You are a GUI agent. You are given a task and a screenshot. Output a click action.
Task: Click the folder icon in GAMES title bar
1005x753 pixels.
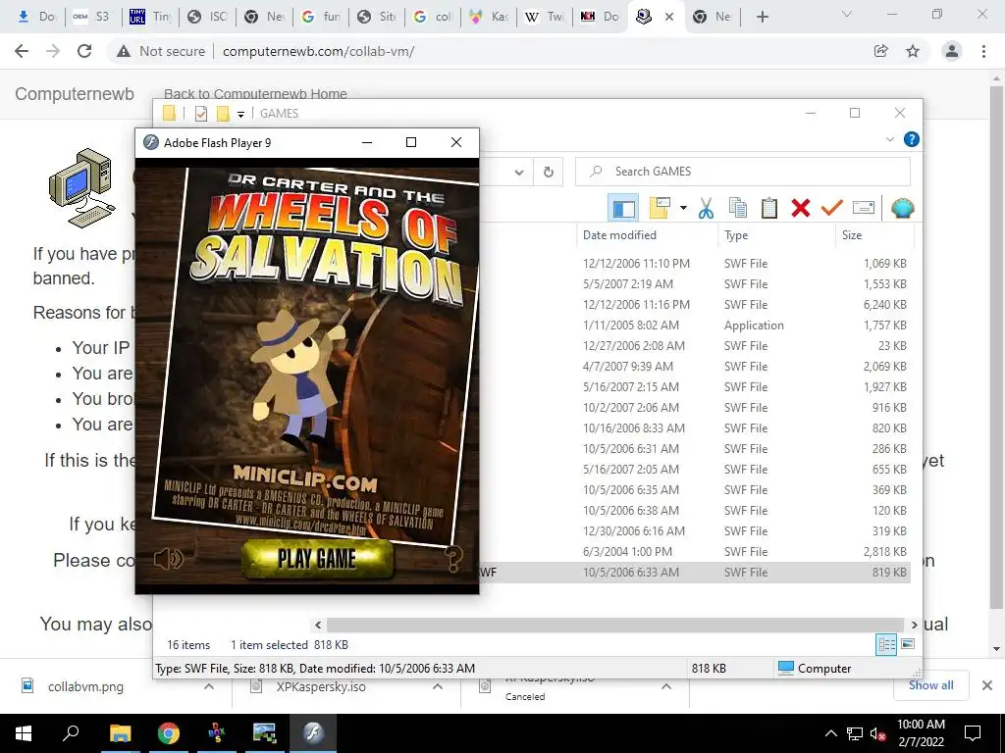pos(169,114)
